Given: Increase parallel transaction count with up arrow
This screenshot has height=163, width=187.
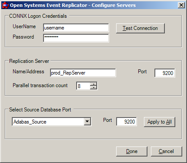Looking at the screenshot, I should [93, 84].
